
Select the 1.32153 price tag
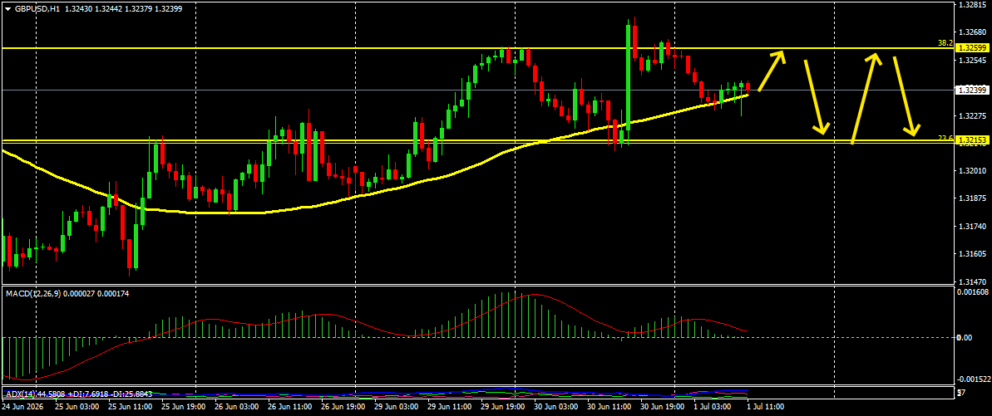click(x=972, y=139)
